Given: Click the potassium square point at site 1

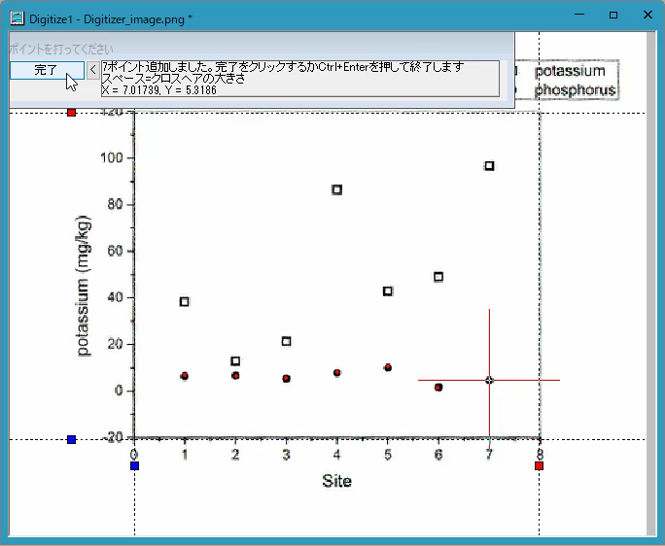Looking at the screenshot, I should pos(185,302).
